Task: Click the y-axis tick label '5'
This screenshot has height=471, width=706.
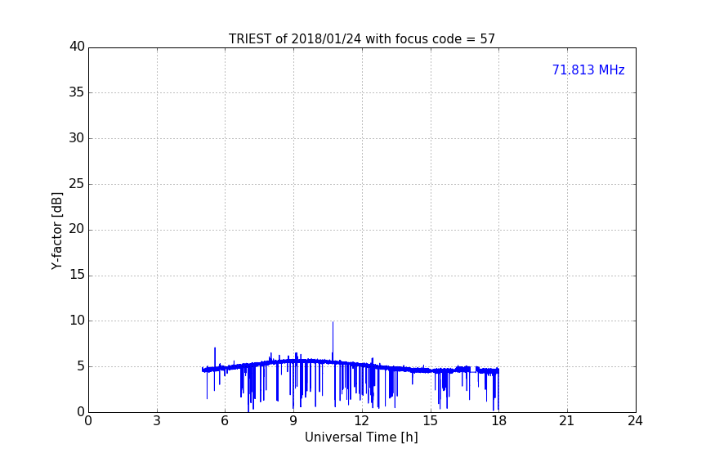Action: pos(81,366)
